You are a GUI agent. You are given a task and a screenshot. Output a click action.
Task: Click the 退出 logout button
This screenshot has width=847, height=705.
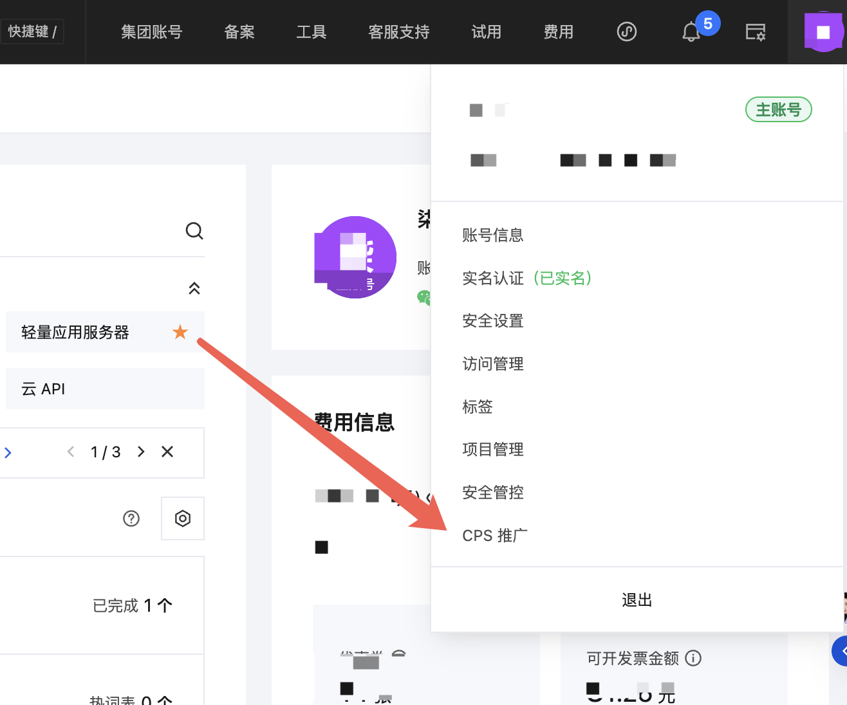tap(637, 600)
